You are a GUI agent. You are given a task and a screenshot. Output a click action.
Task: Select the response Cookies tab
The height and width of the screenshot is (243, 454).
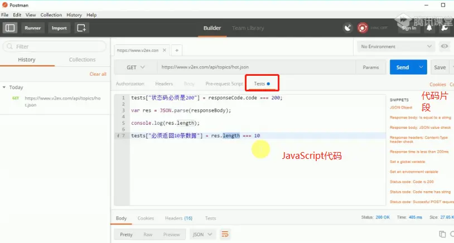pyautogui.click(x=146, y=218)
